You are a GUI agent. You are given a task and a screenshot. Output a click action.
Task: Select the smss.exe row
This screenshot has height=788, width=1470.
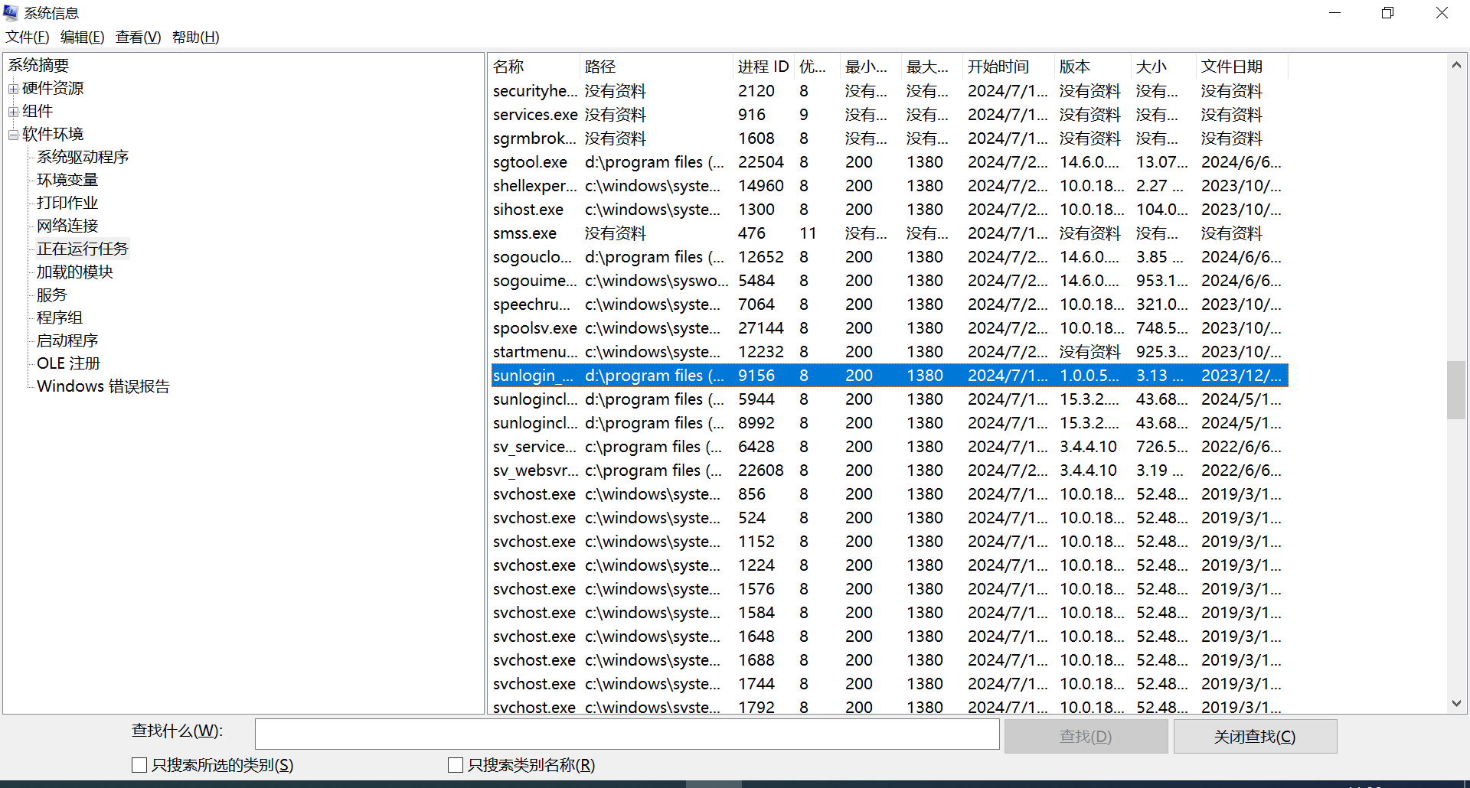click(889, 233)
